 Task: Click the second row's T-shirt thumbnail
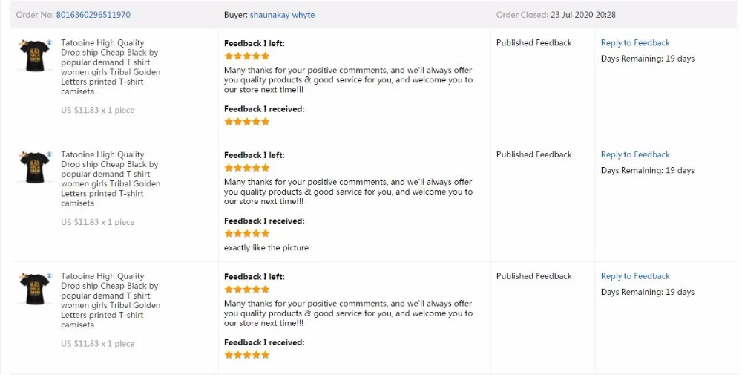[x=35, y=167]
